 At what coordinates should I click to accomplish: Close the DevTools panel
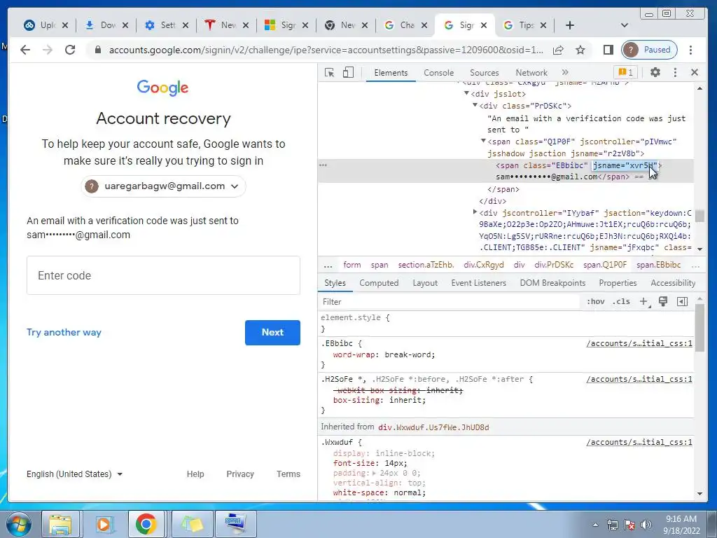coord(695,72)
